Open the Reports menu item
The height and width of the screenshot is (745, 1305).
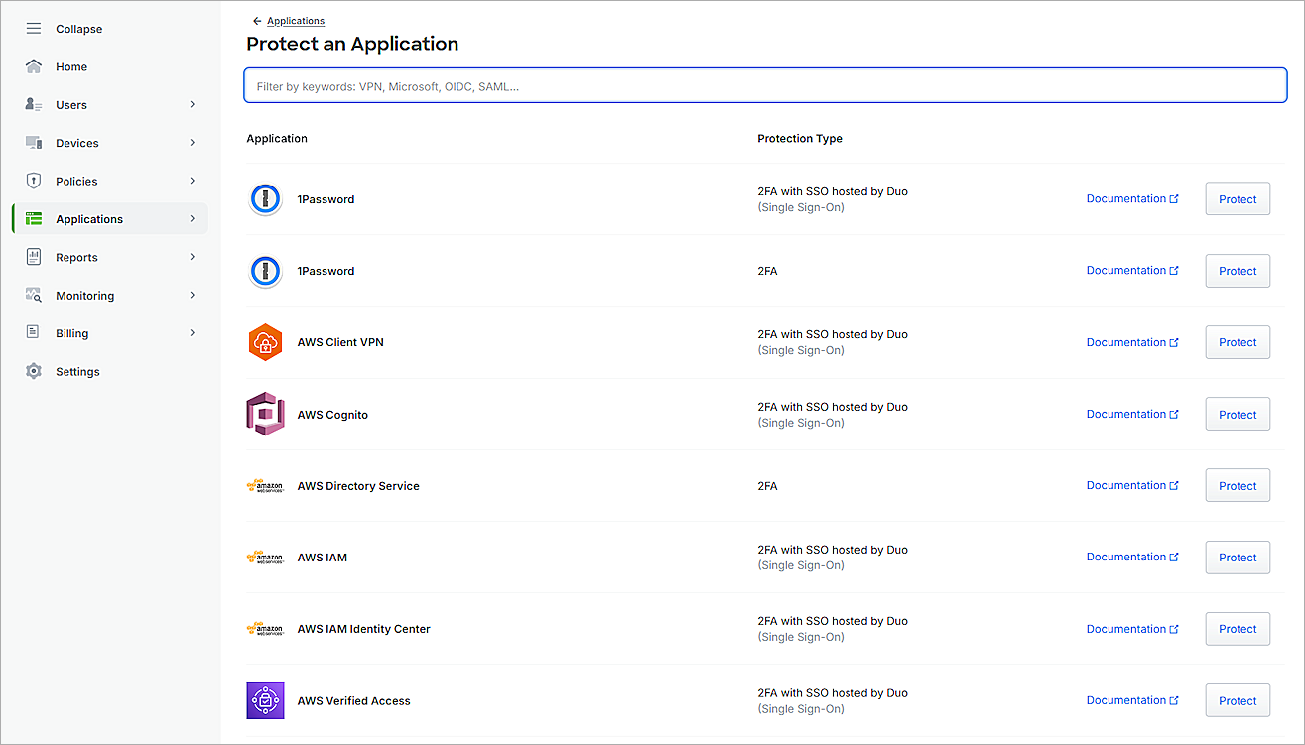pyautogui.click(x=76, y=258)
